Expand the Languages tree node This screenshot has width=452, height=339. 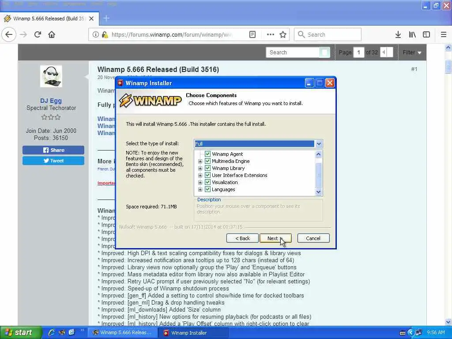click(x=200, y=189)
